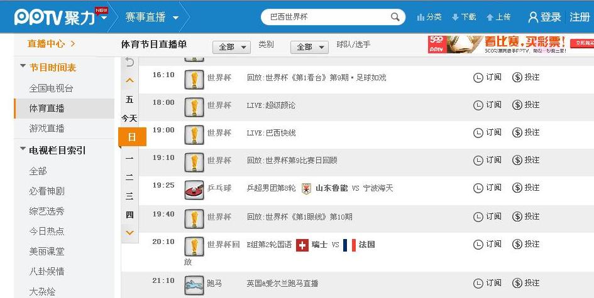Subscribe clock icon for 19:25 乒超 match
The image size is (594, 298).
point(478,188)
